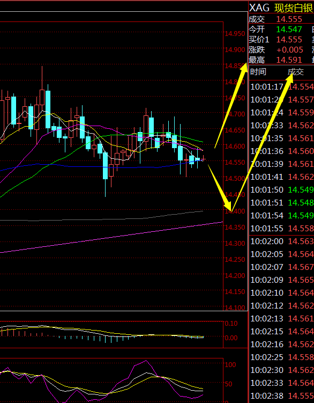Click the 14.250 price axis label
Viewport: 314px width, 403px height.
point(235,259)
